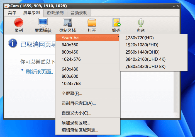This screenshot has width=195, height=137.
Task: Select 1024x768 region size
Action: click(x=87, y=83)
